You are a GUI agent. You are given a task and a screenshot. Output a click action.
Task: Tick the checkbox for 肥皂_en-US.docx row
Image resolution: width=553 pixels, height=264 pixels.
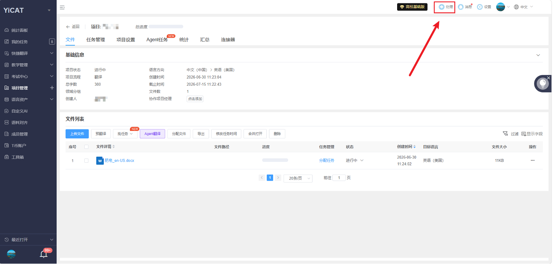click(87, 160)
